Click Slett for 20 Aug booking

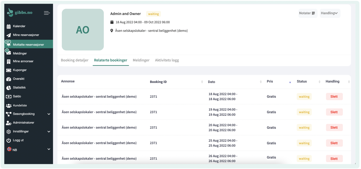334,128
